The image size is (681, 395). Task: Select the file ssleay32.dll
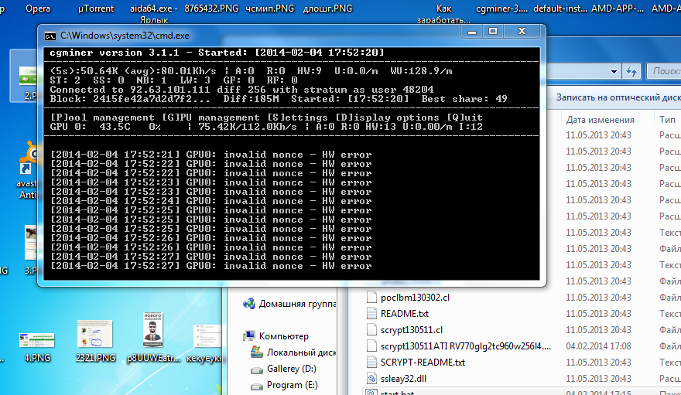403,379
